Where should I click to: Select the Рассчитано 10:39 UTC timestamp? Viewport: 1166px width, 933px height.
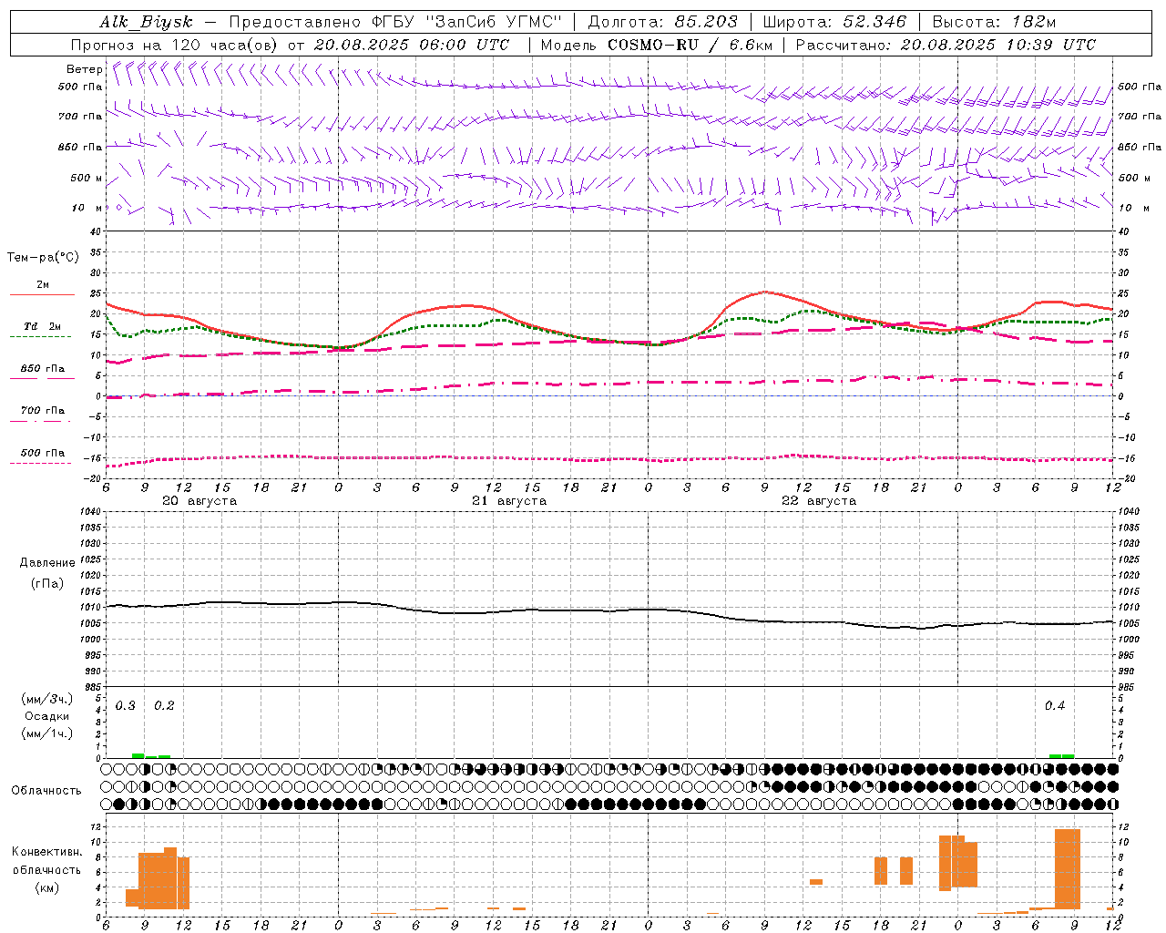946,45
